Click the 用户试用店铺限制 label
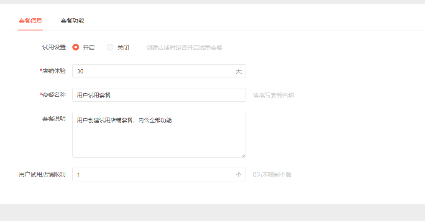This screenshot has height=221, width=425. click(42, 175)
